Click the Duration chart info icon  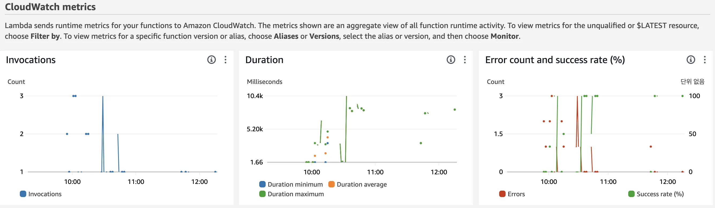click(450, 60)
